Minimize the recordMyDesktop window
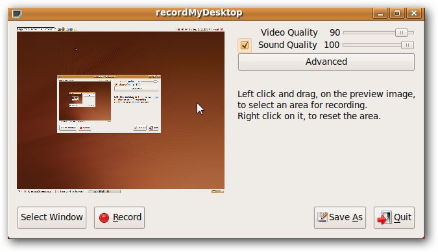438x252 pixels. 380,13
